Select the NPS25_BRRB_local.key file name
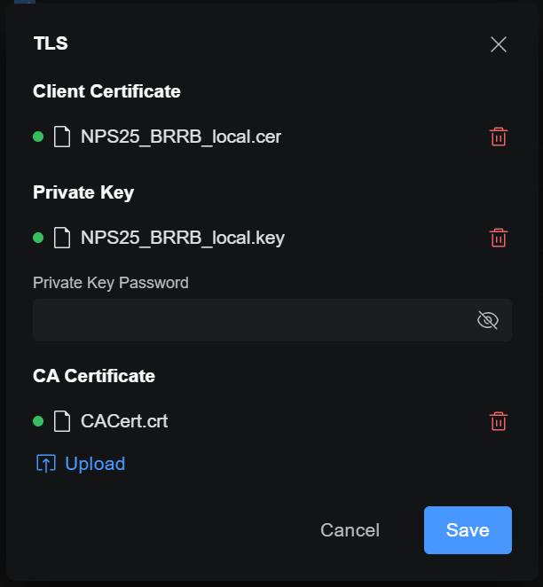The height and width of the screenshot is (587, 543). (x=183, y=238)
